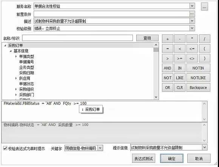219x167 pixels.
Task: Expand the 单据类型 tree node
Action: pyautogui.click(x=16, y=56)
